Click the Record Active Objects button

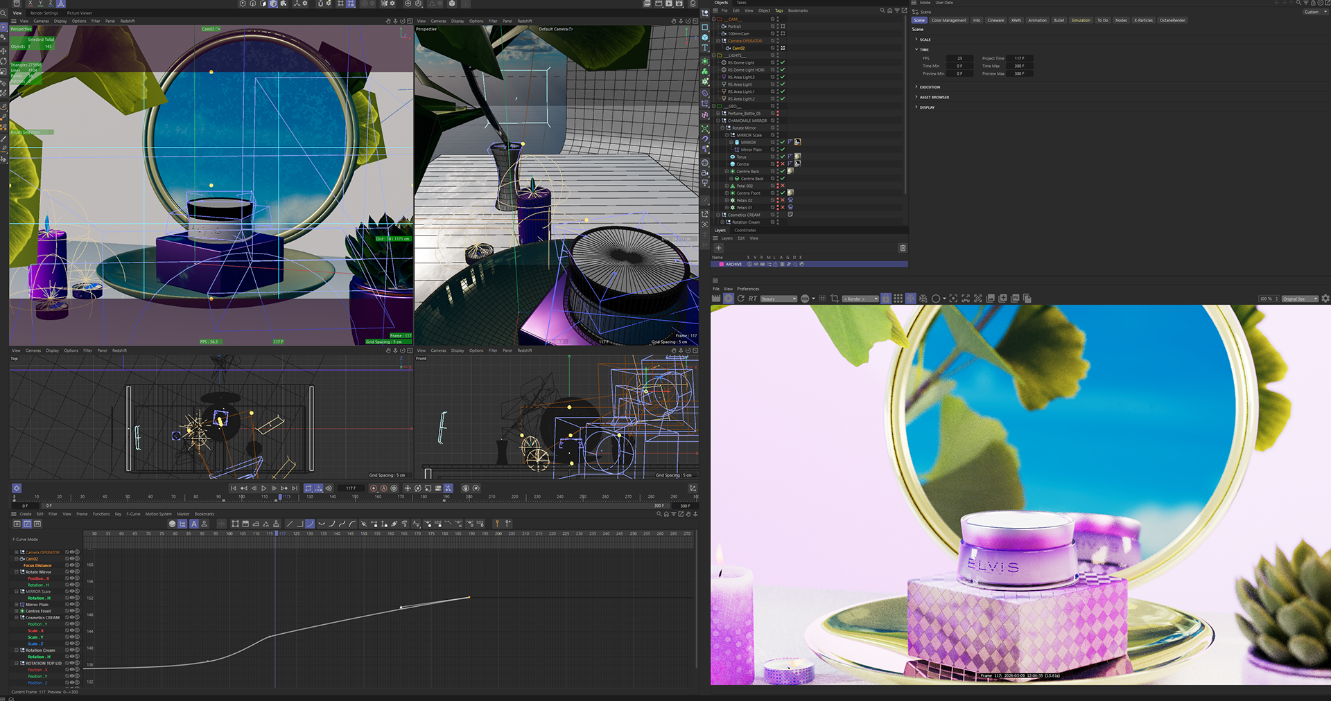tap(374, 488)
